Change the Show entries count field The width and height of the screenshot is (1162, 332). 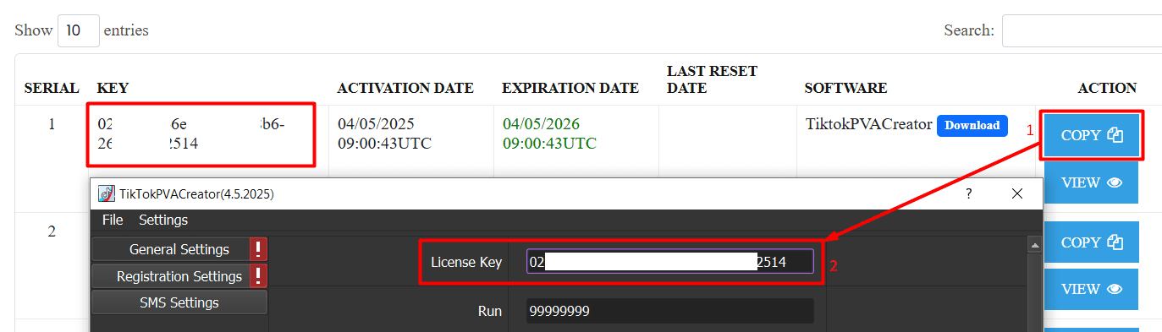(79, 30)
